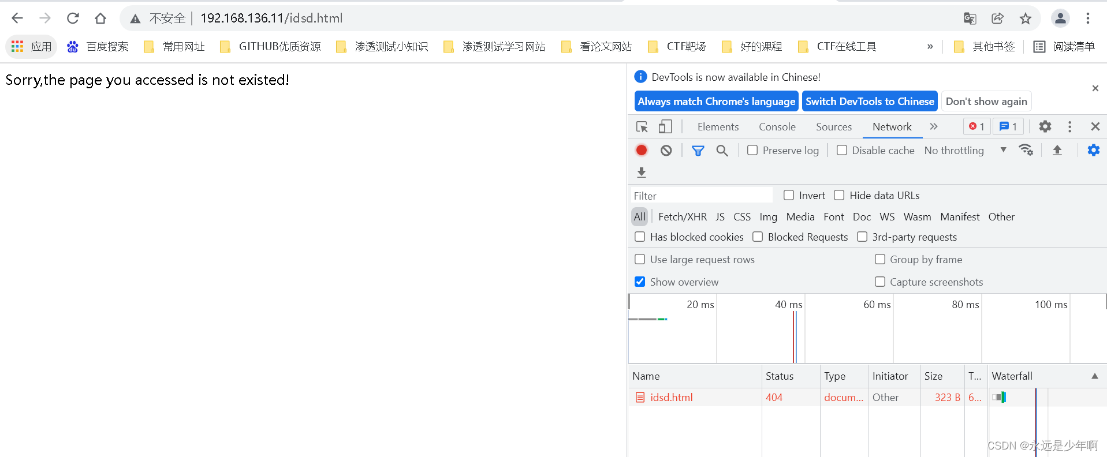This screenshot has width=1107, height=457.
Task: Go back to previous page
Action: click(17, 18)
